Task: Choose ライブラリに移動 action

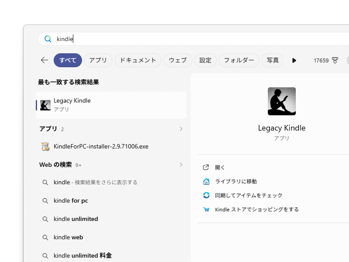Action: click(x=236, y=181)
